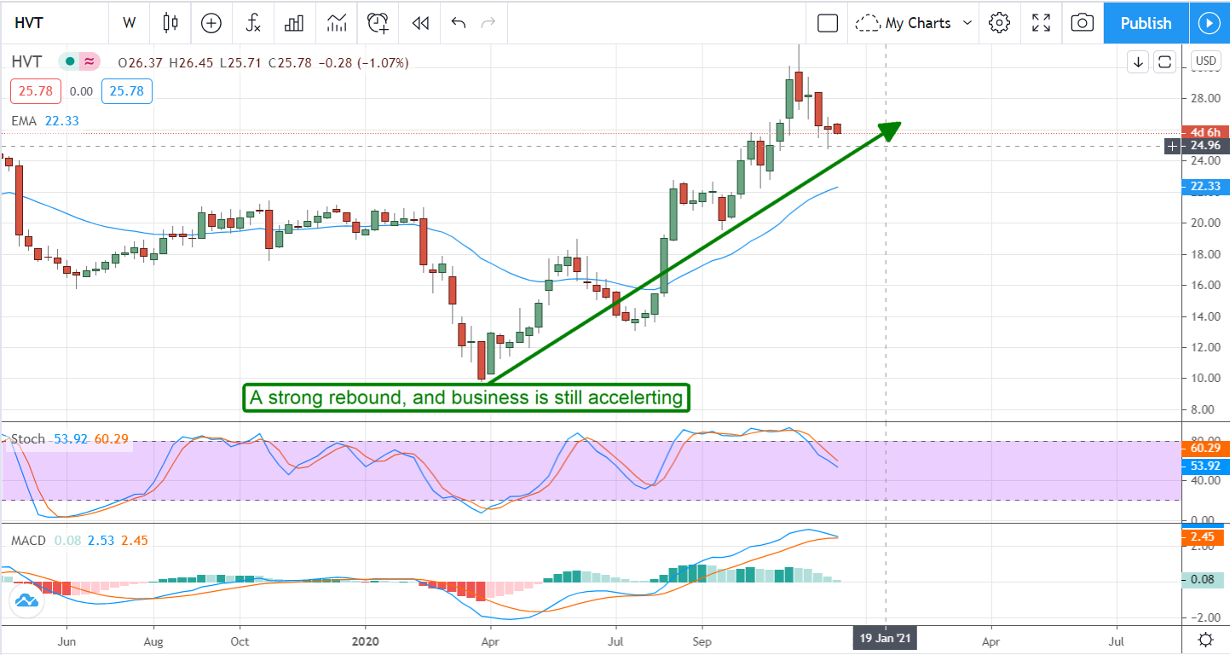
Task: Open the candlestick chart style selector
Action: coord(171,23)
